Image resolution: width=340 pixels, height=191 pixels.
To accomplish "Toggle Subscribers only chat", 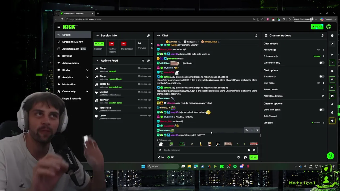I will tap(321, 63).
